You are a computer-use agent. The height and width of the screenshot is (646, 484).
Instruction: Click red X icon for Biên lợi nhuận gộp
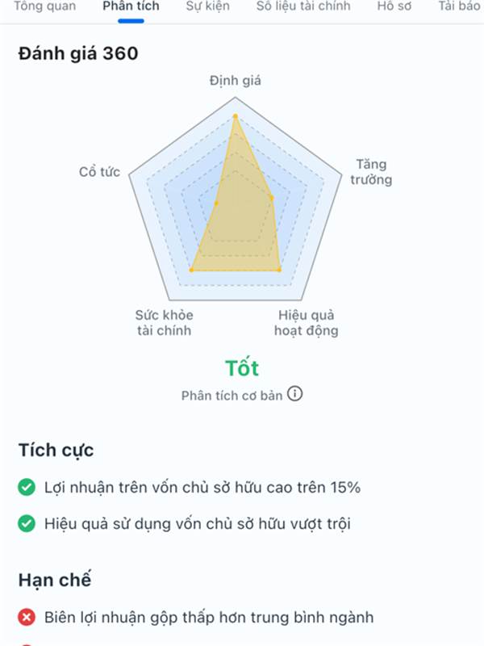tap(27, 617)
